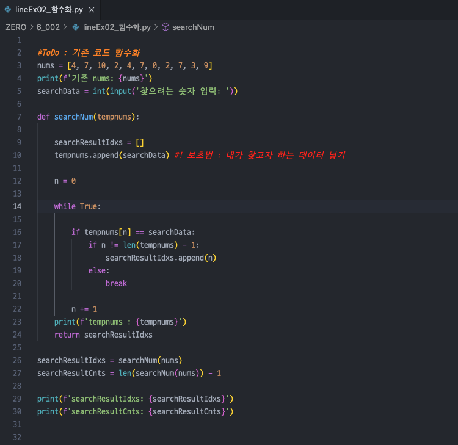Click the 'else:' keyword on line 19
This screenshot has height=445, width=458.
(99, 270)
